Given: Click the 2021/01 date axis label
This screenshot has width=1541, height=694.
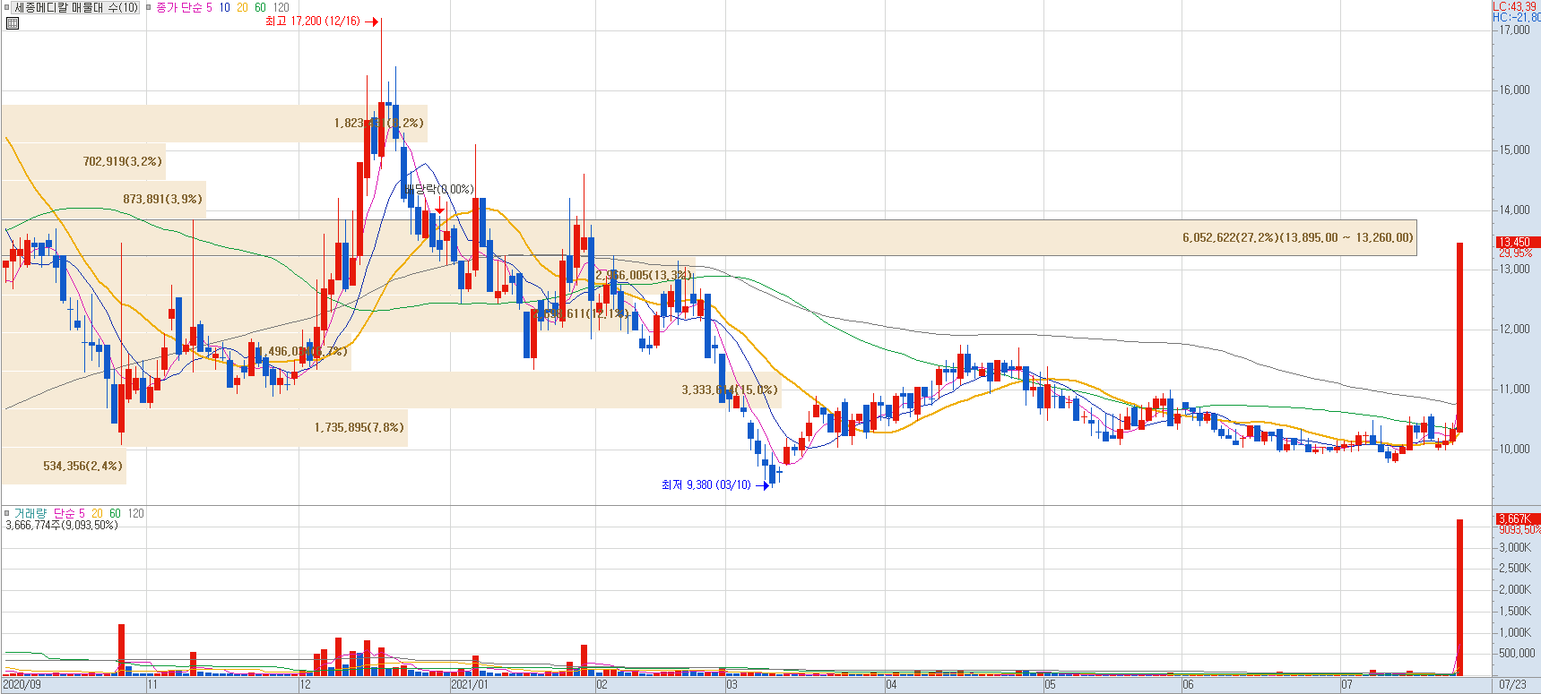Looking at the screenshot, I should (x=469, y=685).
